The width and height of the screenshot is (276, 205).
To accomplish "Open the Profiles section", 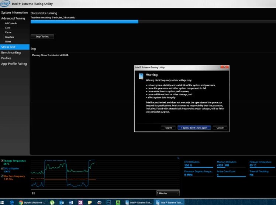I will pyautogui.click(x=6, y=58).
